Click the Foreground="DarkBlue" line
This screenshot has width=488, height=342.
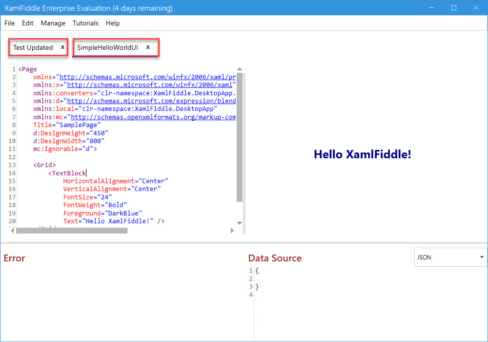(x=102, y=213)
